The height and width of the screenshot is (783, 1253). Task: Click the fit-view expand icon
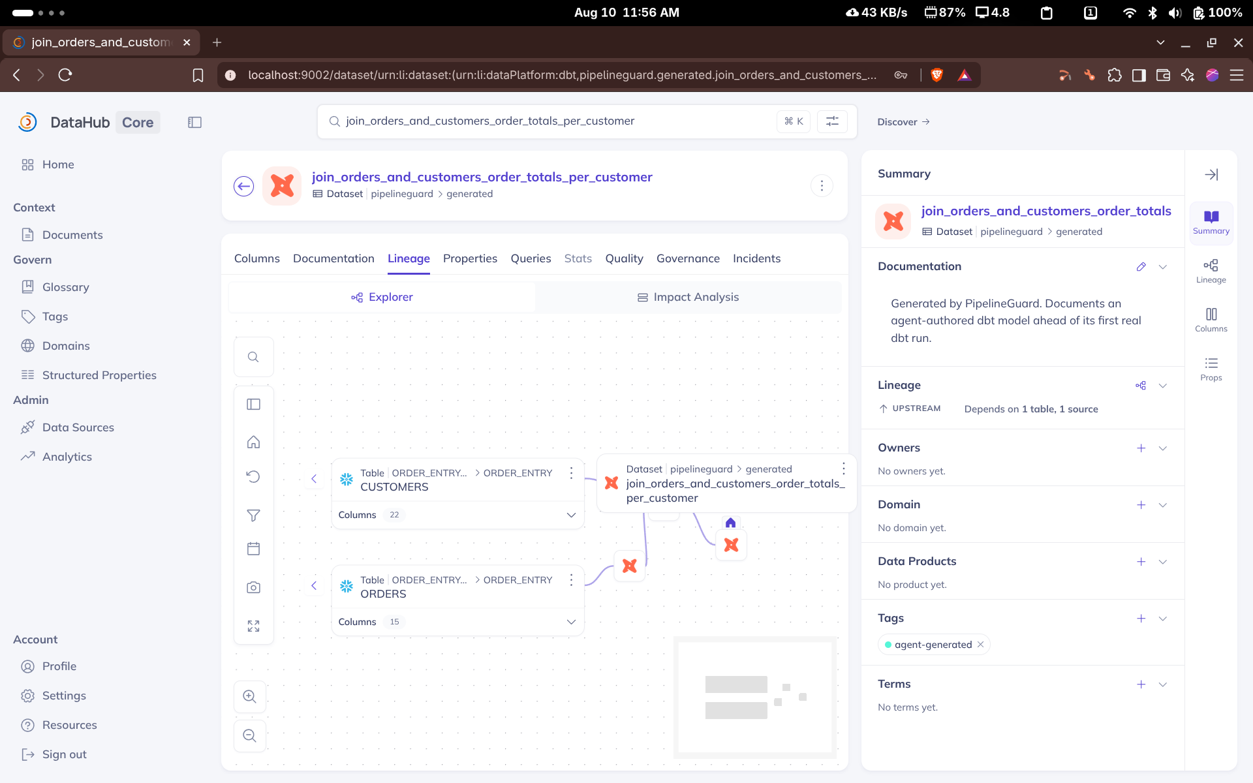253,626
